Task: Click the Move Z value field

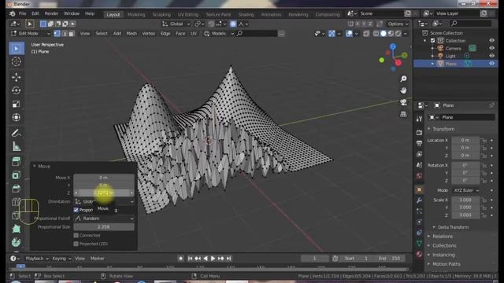Action: pos(104,193)
